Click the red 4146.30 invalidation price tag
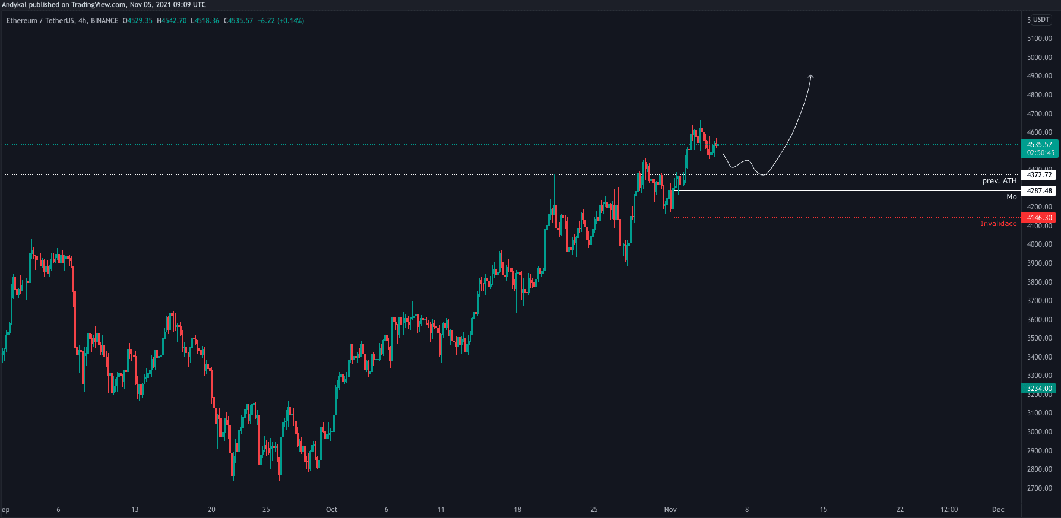Image resolution: width=1061 pixels, height=518 pixels. point(1038,218)
